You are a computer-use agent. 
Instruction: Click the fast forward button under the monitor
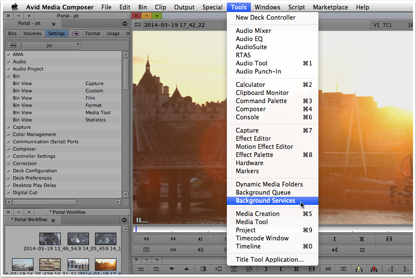click(173, 239)
